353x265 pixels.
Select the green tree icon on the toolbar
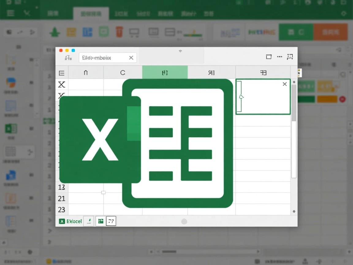pos(55,32)
